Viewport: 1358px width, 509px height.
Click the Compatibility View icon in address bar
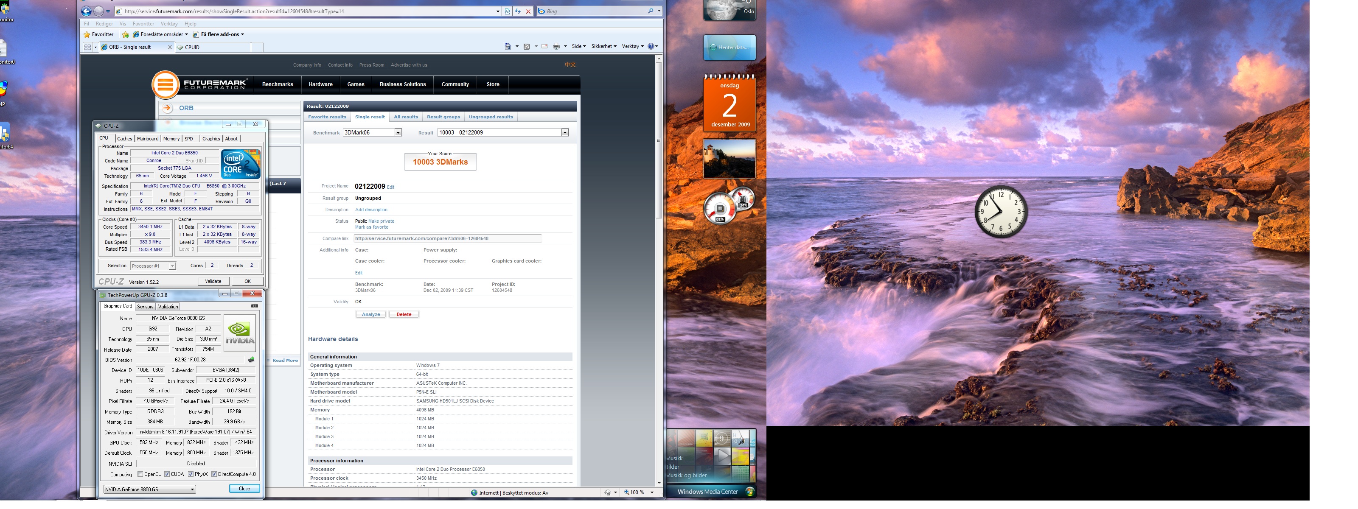[507, 11]
